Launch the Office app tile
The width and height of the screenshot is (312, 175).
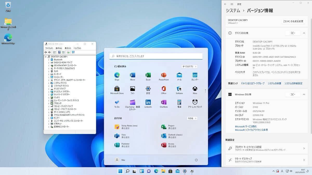pos(164,90)
